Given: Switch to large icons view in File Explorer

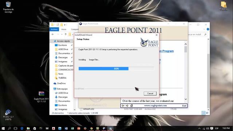Looking at the screenshot, I should coord(207,113).
